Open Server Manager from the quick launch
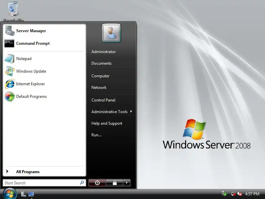 point(24,194)
